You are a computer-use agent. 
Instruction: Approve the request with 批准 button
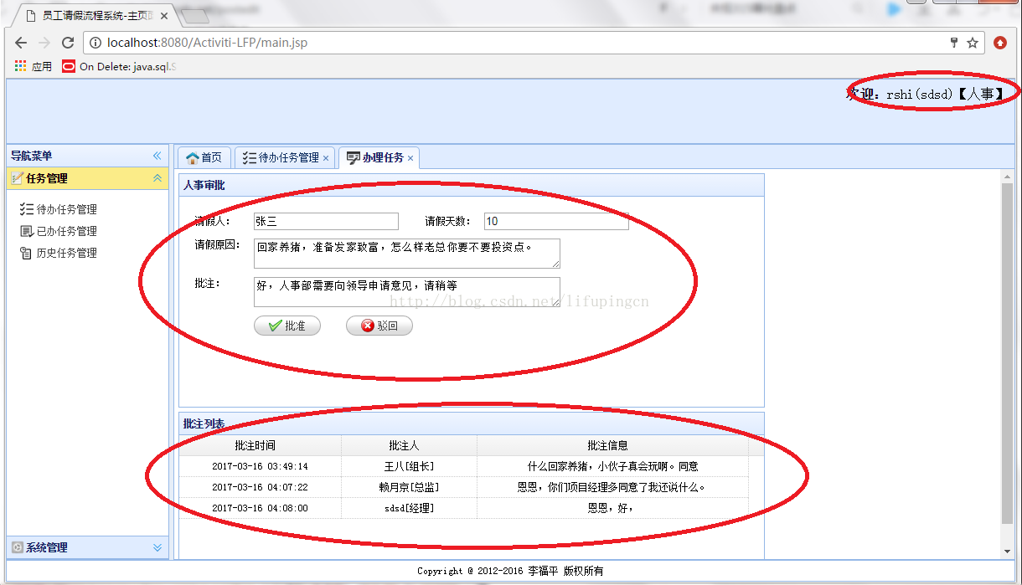click(287, 326)
